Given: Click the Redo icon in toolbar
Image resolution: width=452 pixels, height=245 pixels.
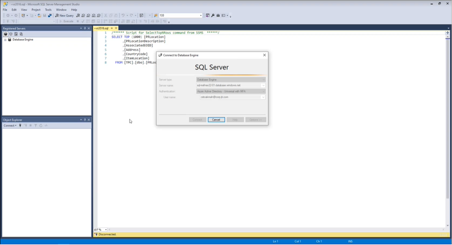Looking at the screenshot, I should click(x=131, y=15).
